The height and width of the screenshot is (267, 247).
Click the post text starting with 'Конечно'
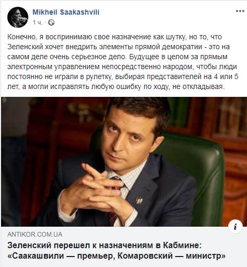tap(123, 62)
